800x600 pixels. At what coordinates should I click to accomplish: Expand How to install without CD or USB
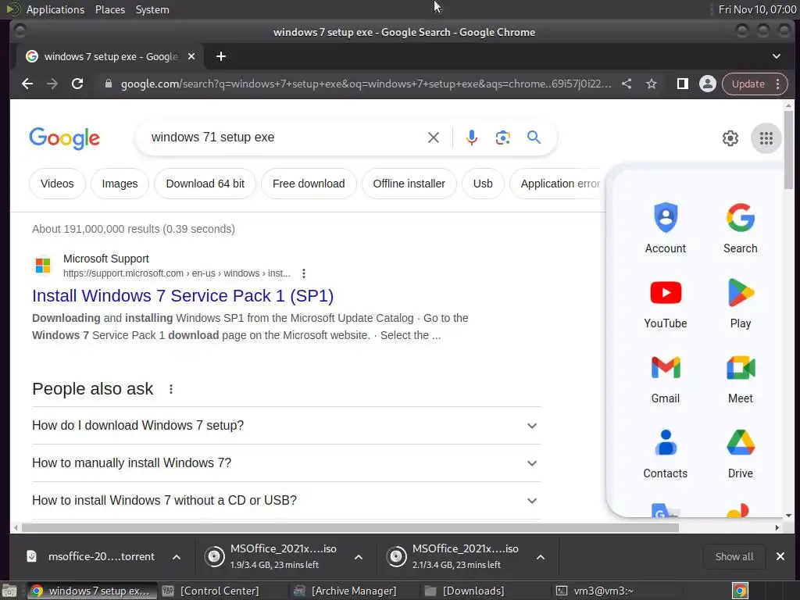pos(286,500)
